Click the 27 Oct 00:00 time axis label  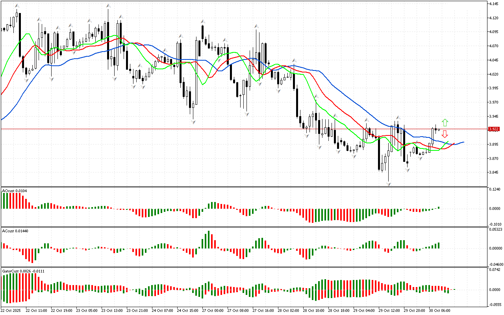(213, 311)
